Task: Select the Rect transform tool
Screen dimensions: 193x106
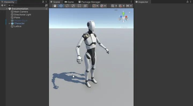Action: click(x=79, y=6)
